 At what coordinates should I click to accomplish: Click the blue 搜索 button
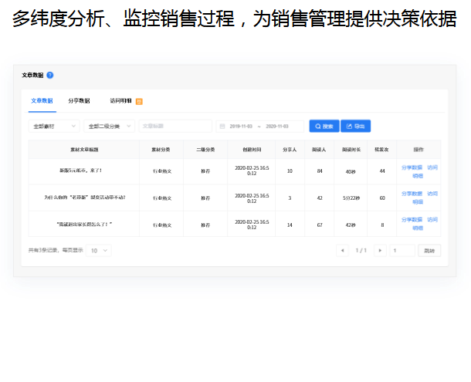coord(324,126)
